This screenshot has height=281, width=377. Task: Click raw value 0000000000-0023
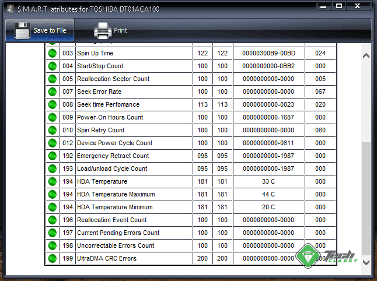coord(268,104)
